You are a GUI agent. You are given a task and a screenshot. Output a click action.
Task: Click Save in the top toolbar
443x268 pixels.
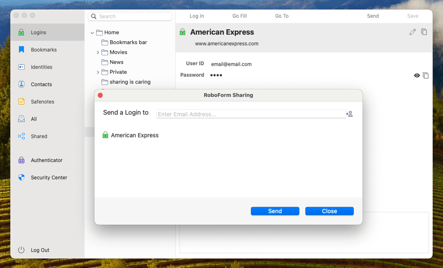pyautogui.click(x=413, y=16)
